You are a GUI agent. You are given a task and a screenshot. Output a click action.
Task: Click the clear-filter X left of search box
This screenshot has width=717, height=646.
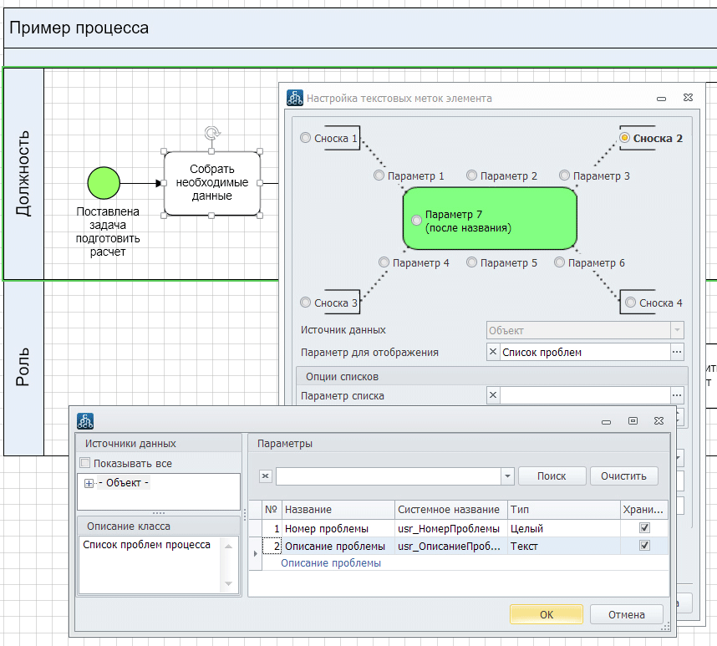[266, 476]
